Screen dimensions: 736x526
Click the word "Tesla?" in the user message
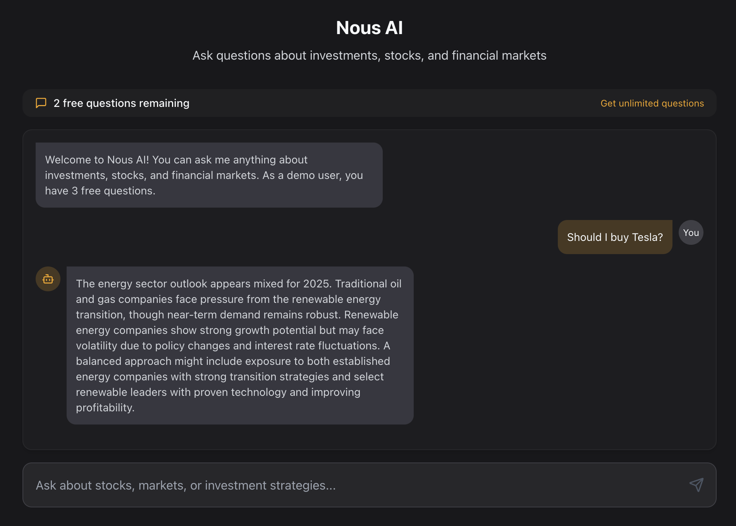647,237
